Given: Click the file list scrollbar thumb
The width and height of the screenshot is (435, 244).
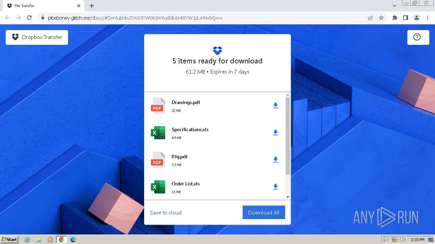Looking at the screenshot, I should point(288,136).
